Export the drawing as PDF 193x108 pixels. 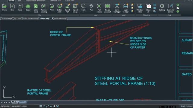67,8
